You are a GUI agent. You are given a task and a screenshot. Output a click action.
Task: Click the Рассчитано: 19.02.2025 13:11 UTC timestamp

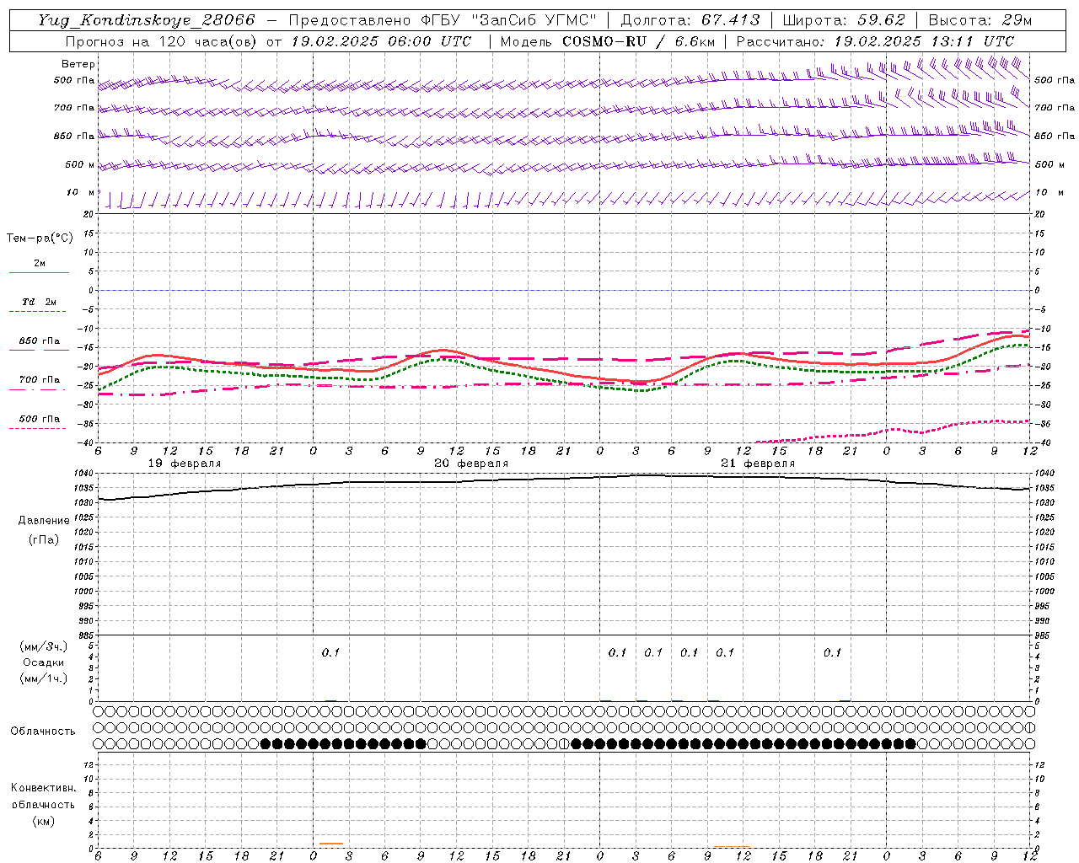(875, 41)
